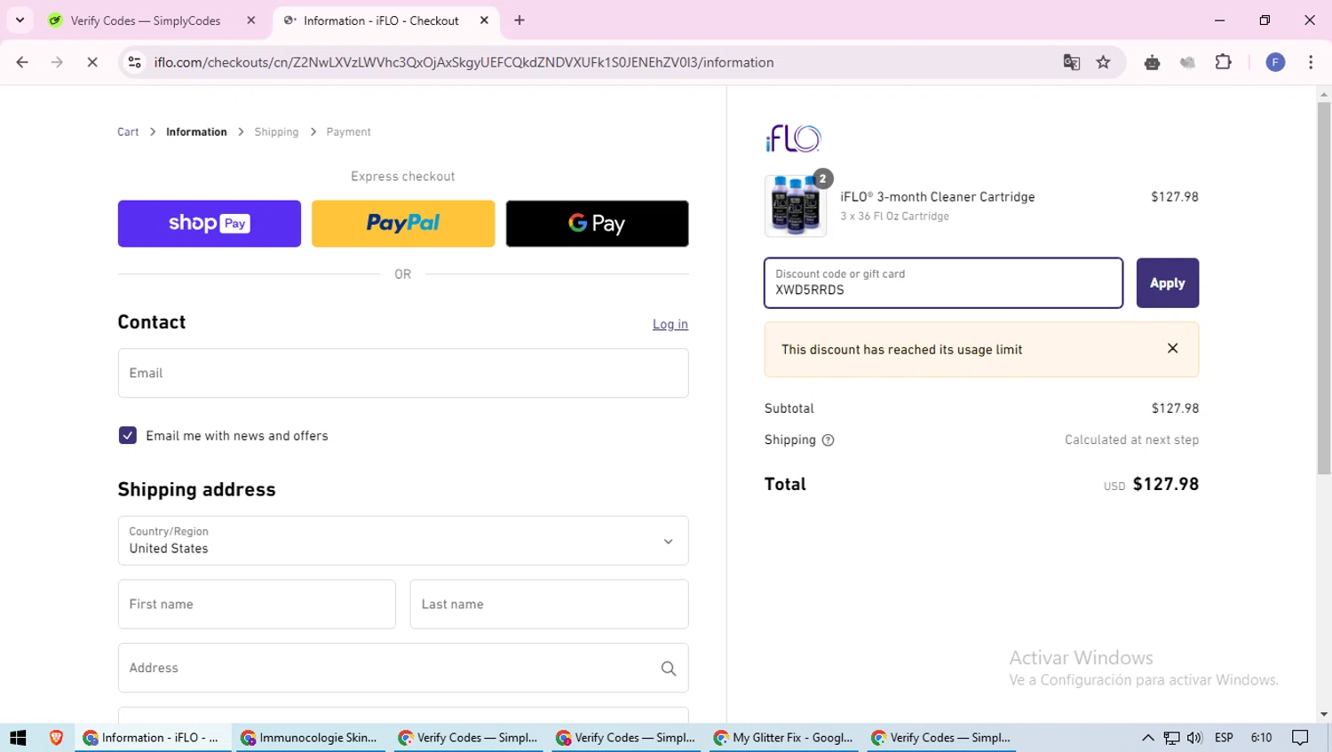This screenshot has width=1332, height=752.
Task: Click the Shipping breadcrumb step
Action: 276,131
